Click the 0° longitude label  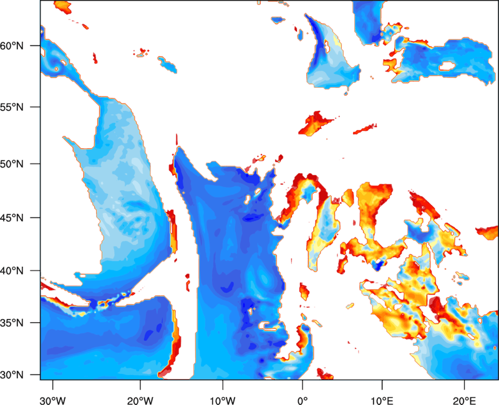[303, 401]
